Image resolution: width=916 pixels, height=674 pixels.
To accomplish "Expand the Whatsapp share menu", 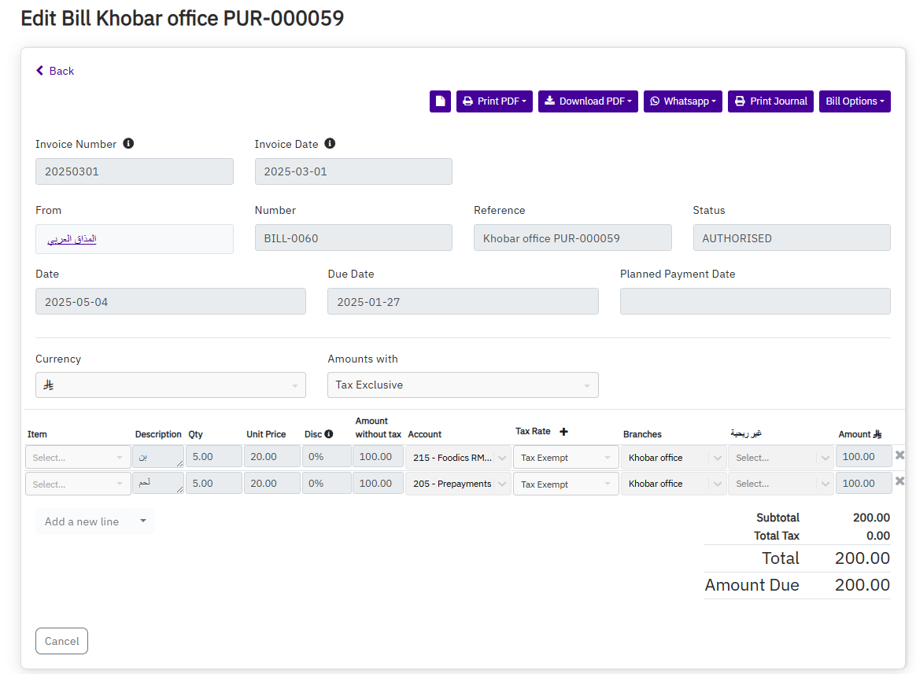I will [x=682, y=101].
